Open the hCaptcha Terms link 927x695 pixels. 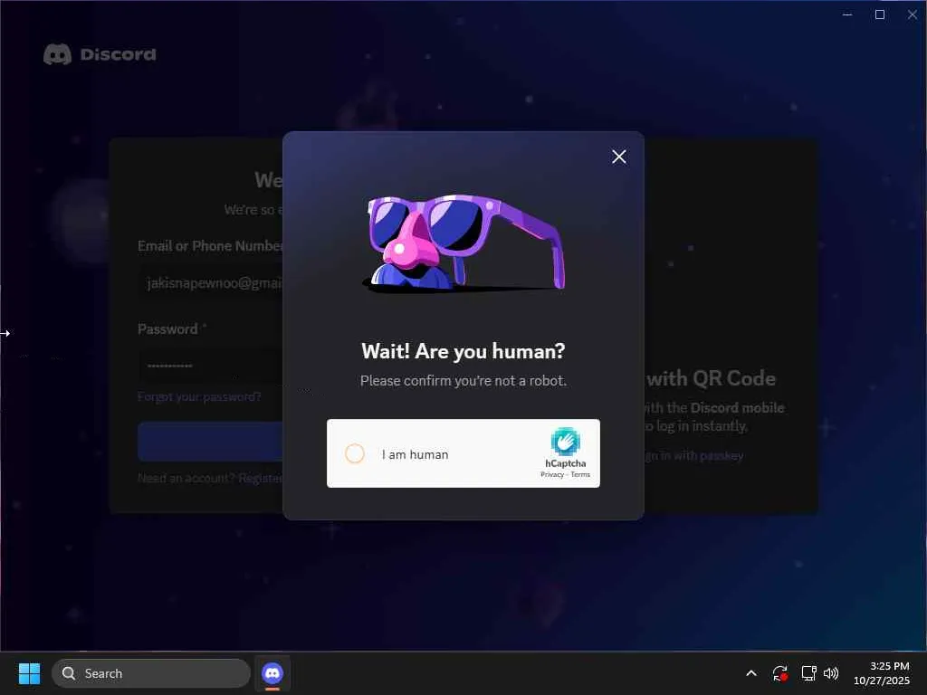coord(580,474)
